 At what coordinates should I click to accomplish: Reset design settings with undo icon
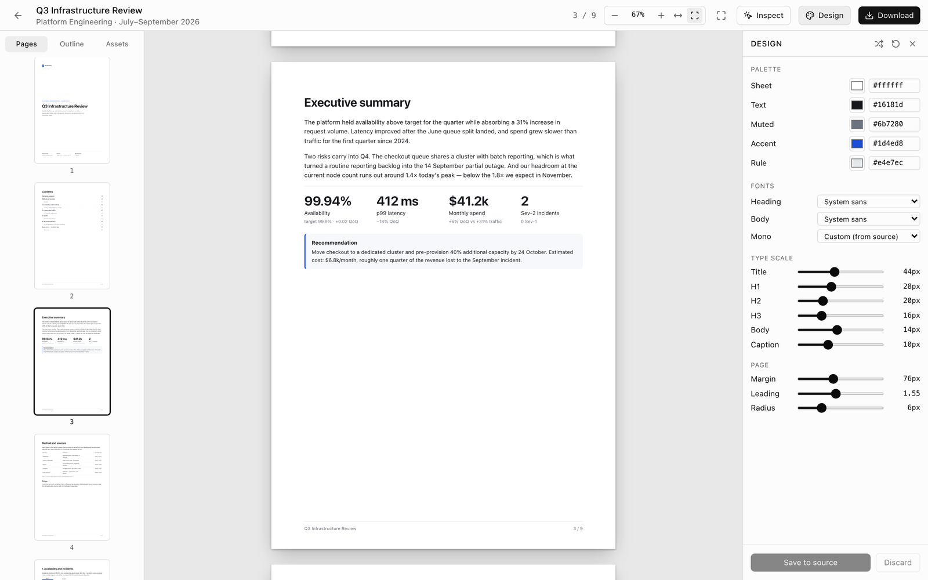point(896,44)
